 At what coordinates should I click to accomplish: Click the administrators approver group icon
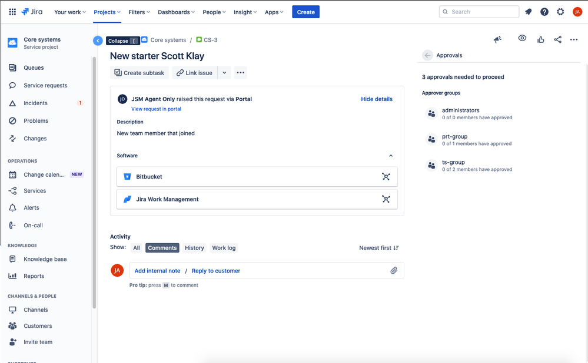tap(431, 113)
